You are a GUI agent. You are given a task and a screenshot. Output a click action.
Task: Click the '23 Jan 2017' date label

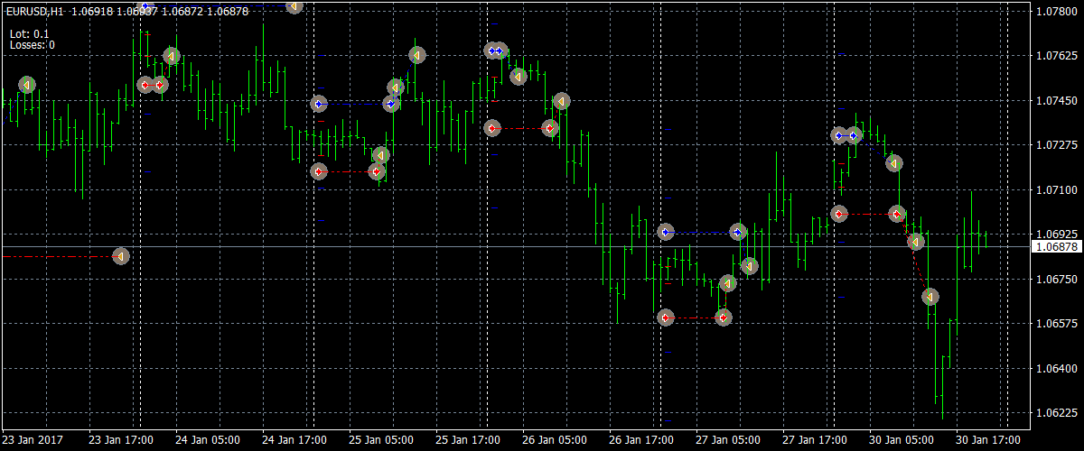[32, 441]
